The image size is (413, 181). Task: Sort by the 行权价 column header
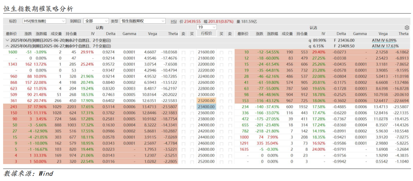(x=206, y=33)
